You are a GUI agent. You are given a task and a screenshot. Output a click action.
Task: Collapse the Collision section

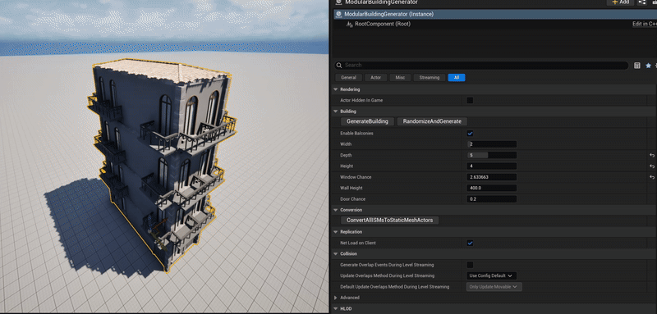tap(335, 254)
